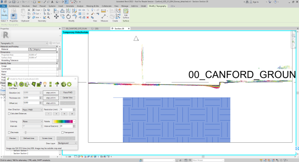Switch to the {3D} view tab
Image resolution: width=299 pixels, height=162 pixels.
tap(96, 29)
